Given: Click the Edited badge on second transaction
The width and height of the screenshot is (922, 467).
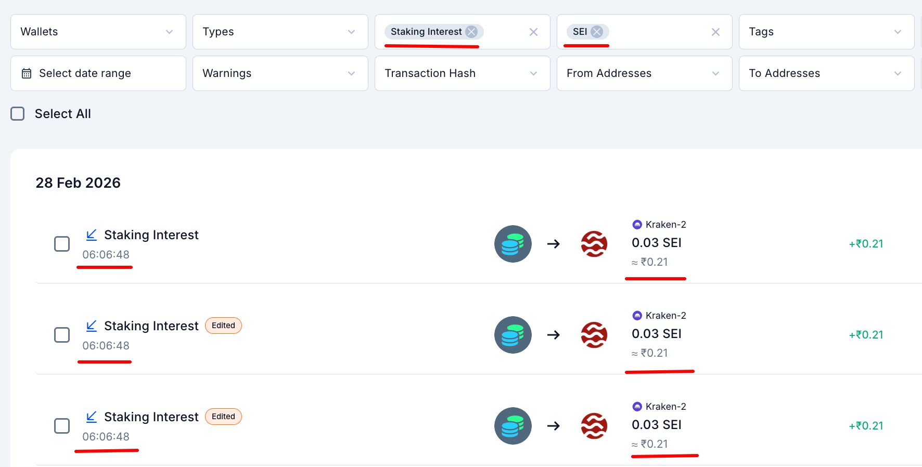Looking at the screenshot, I should (223, 326).
